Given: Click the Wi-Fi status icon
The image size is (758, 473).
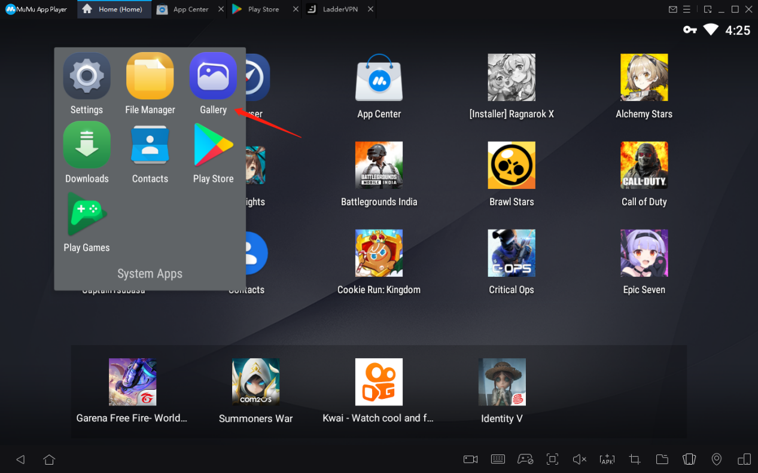Looking at the screenshot, I should 711,29.
